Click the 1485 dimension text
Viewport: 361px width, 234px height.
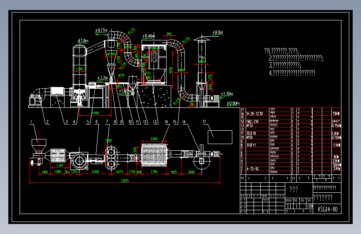tap(45, 172)
